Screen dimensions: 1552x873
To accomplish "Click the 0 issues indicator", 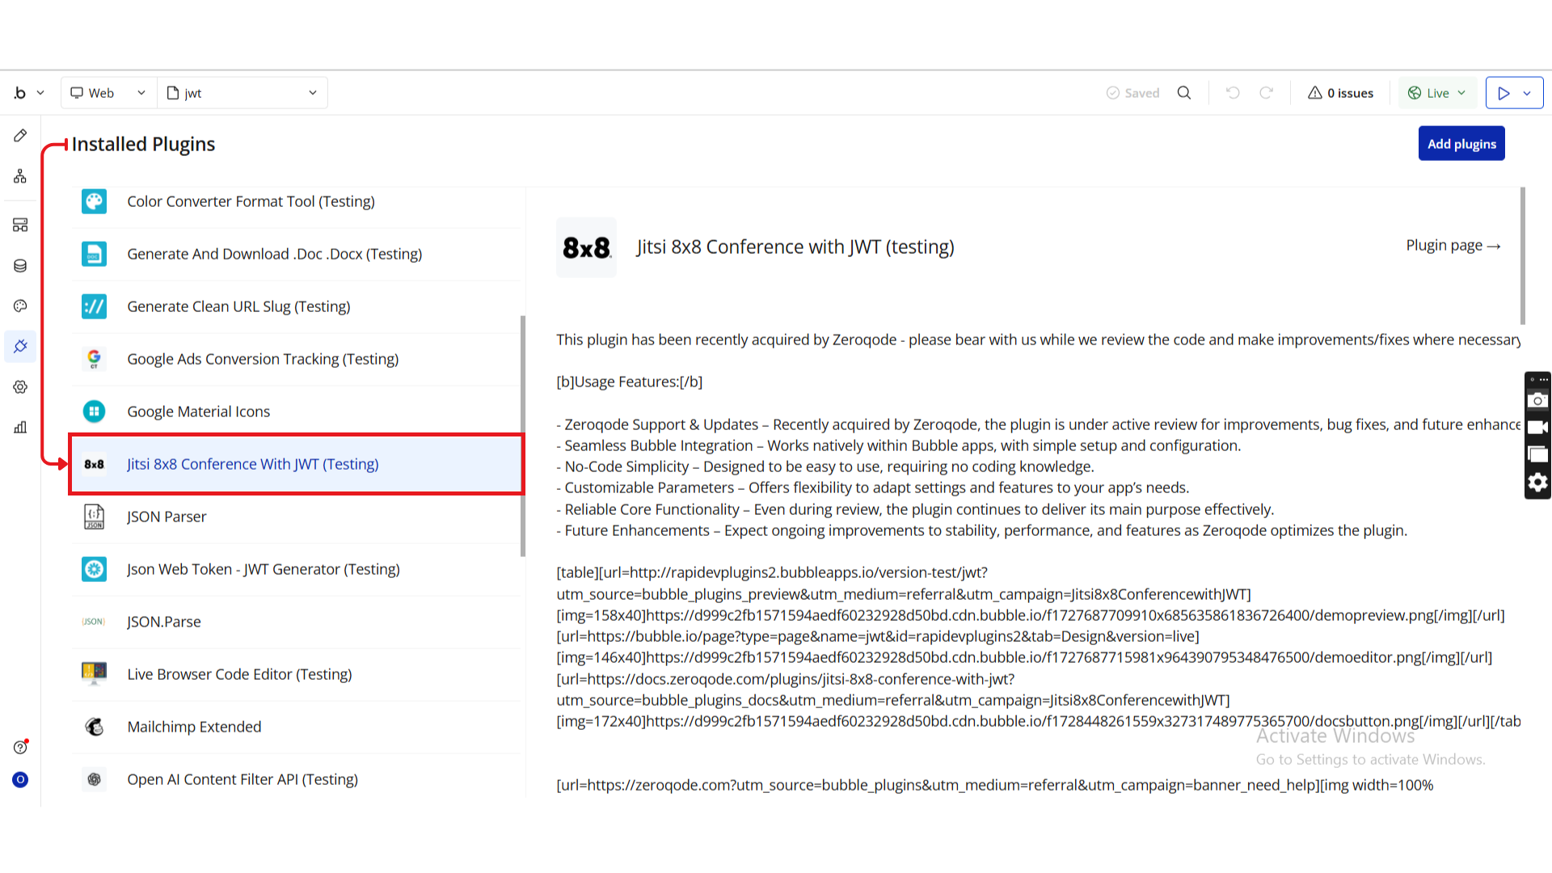I will pos(1341,93).
